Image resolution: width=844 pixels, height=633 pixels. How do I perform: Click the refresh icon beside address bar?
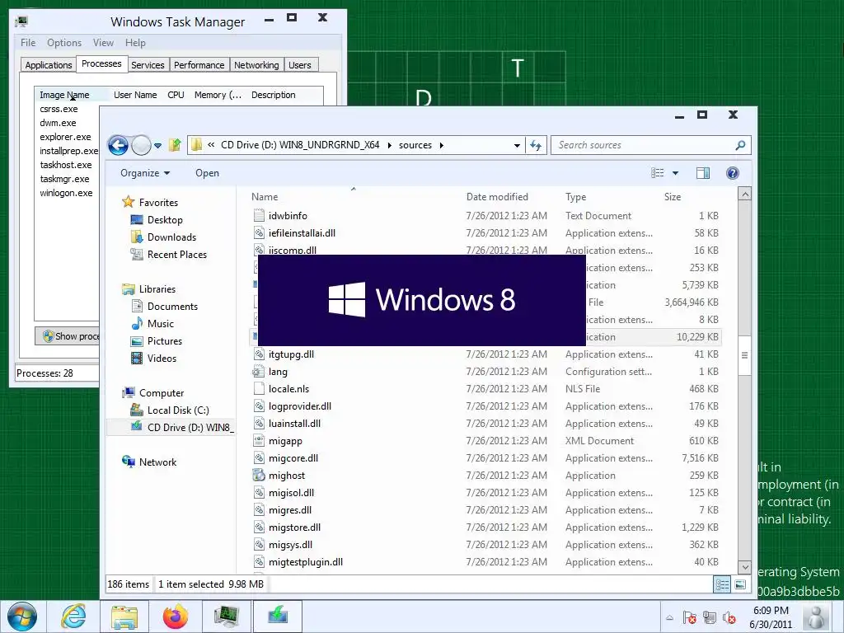[536, 145]
